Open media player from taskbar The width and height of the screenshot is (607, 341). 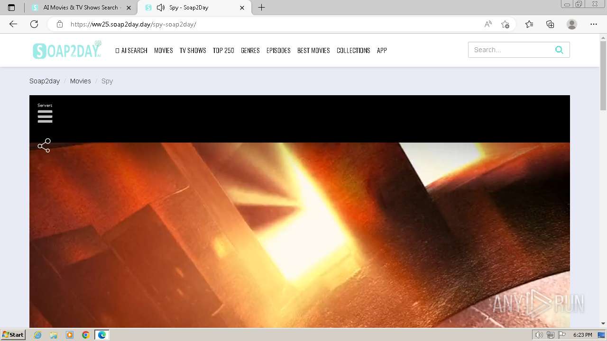[x=70, y=335]
